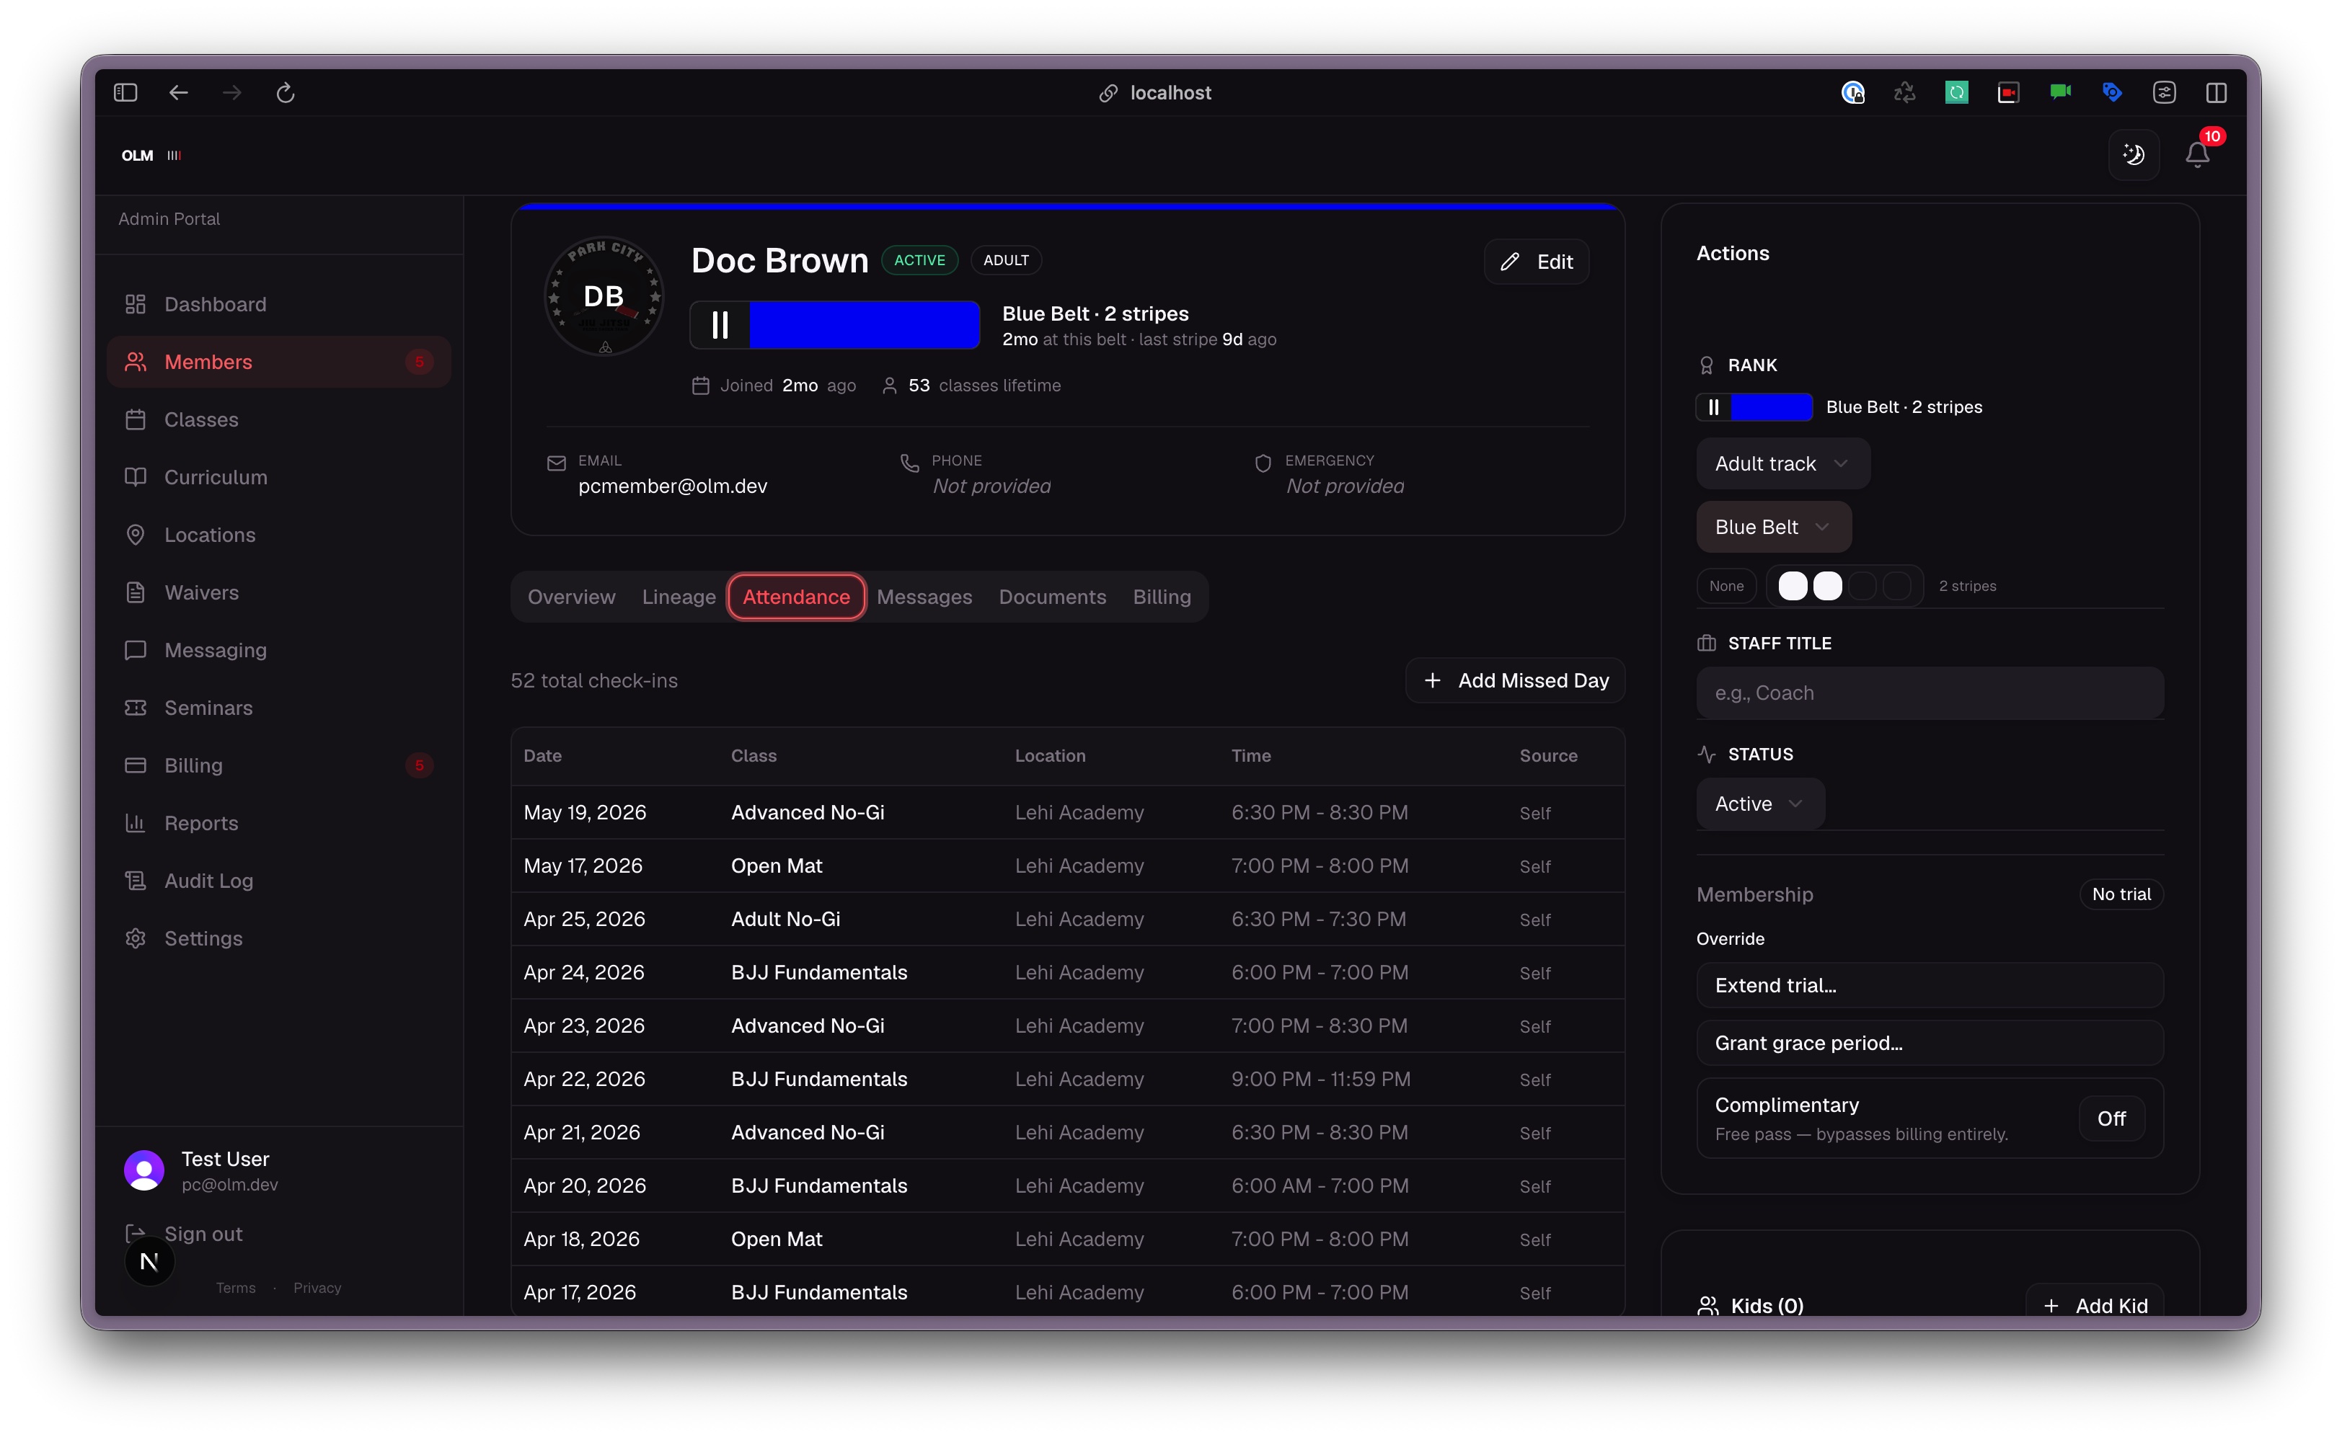Open the Classes calendar icon in sidebar

[136, 419]
